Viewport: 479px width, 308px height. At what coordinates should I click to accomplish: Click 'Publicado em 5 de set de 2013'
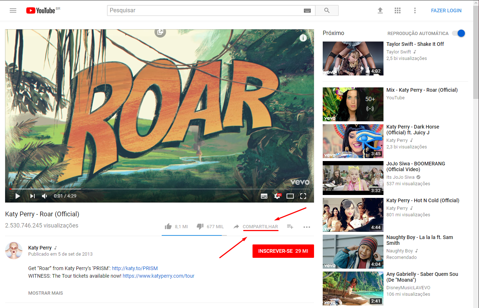point(60,254)
